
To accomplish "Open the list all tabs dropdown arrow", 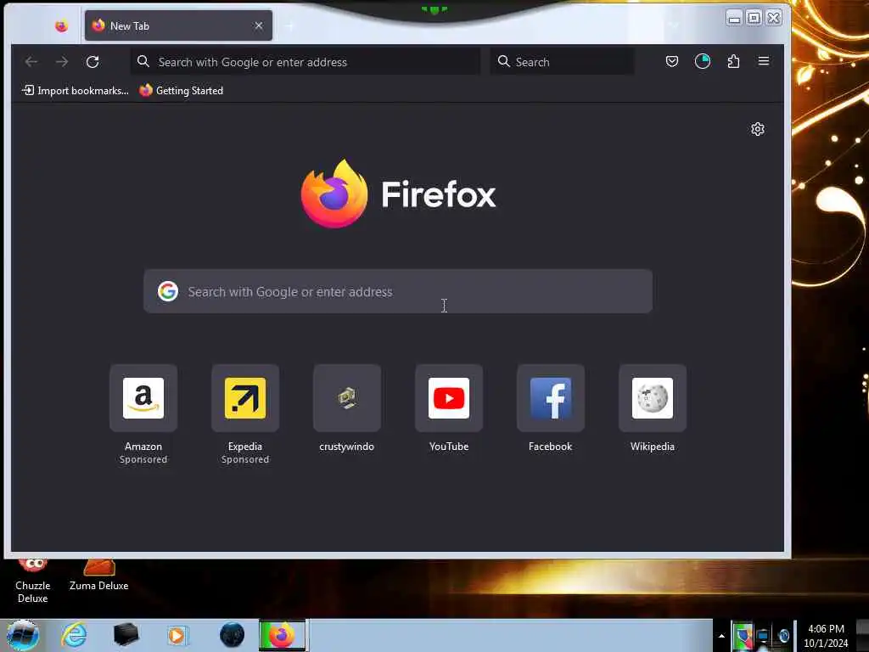I will [673, 25].
